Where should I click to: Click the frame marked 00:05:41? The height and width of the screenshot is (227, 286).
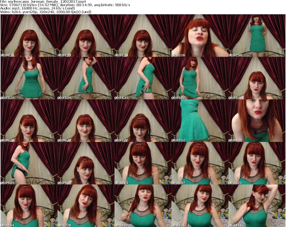(x=257, y=78)
